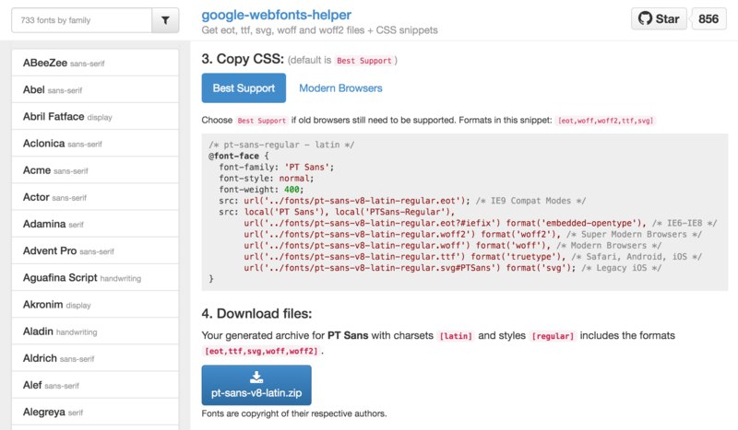This screenshot has height=430, width=738.
Task: Click the filter funnel icon
Action: (165, 20)
